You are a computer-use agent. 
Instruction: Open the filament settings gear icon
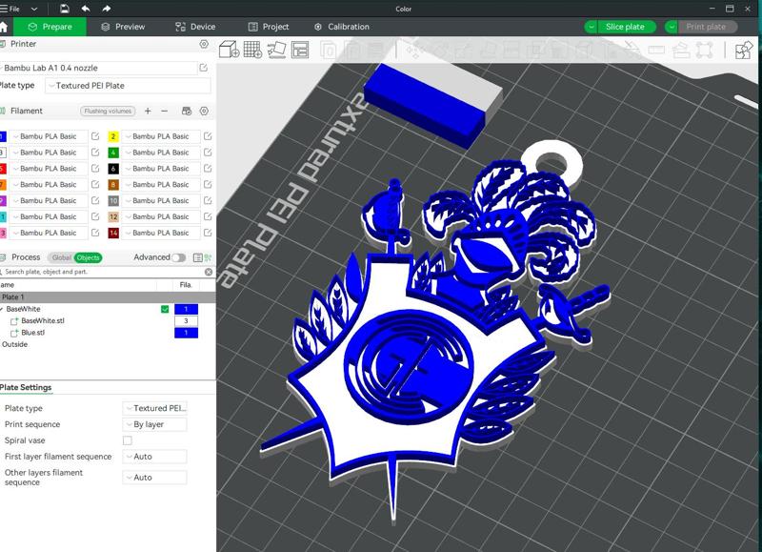click(x=205, y=110)
